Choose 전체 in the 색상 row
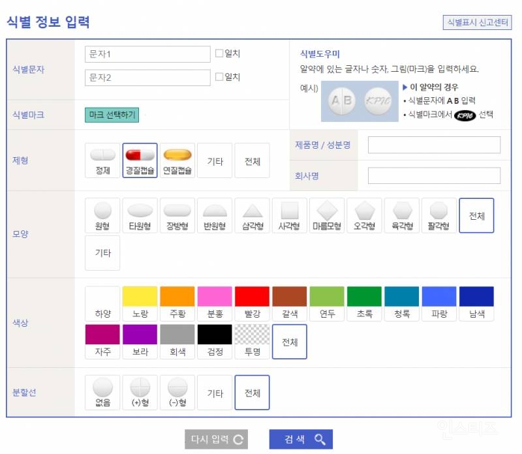522x454 pixels. [x=289, y=342]
